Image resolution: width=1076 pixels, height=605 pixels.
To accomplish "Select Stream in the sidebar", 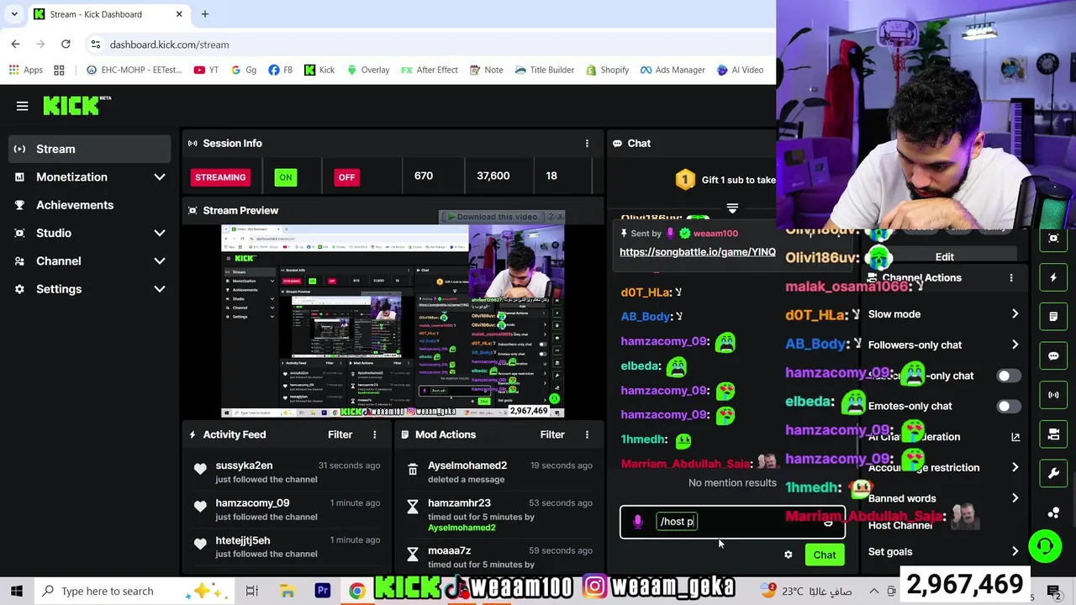I will pyautogui.click(x=90, y=149).
